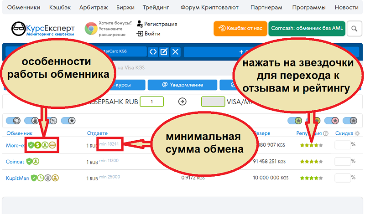Click the Регистрация link

[x=157, y=24]
